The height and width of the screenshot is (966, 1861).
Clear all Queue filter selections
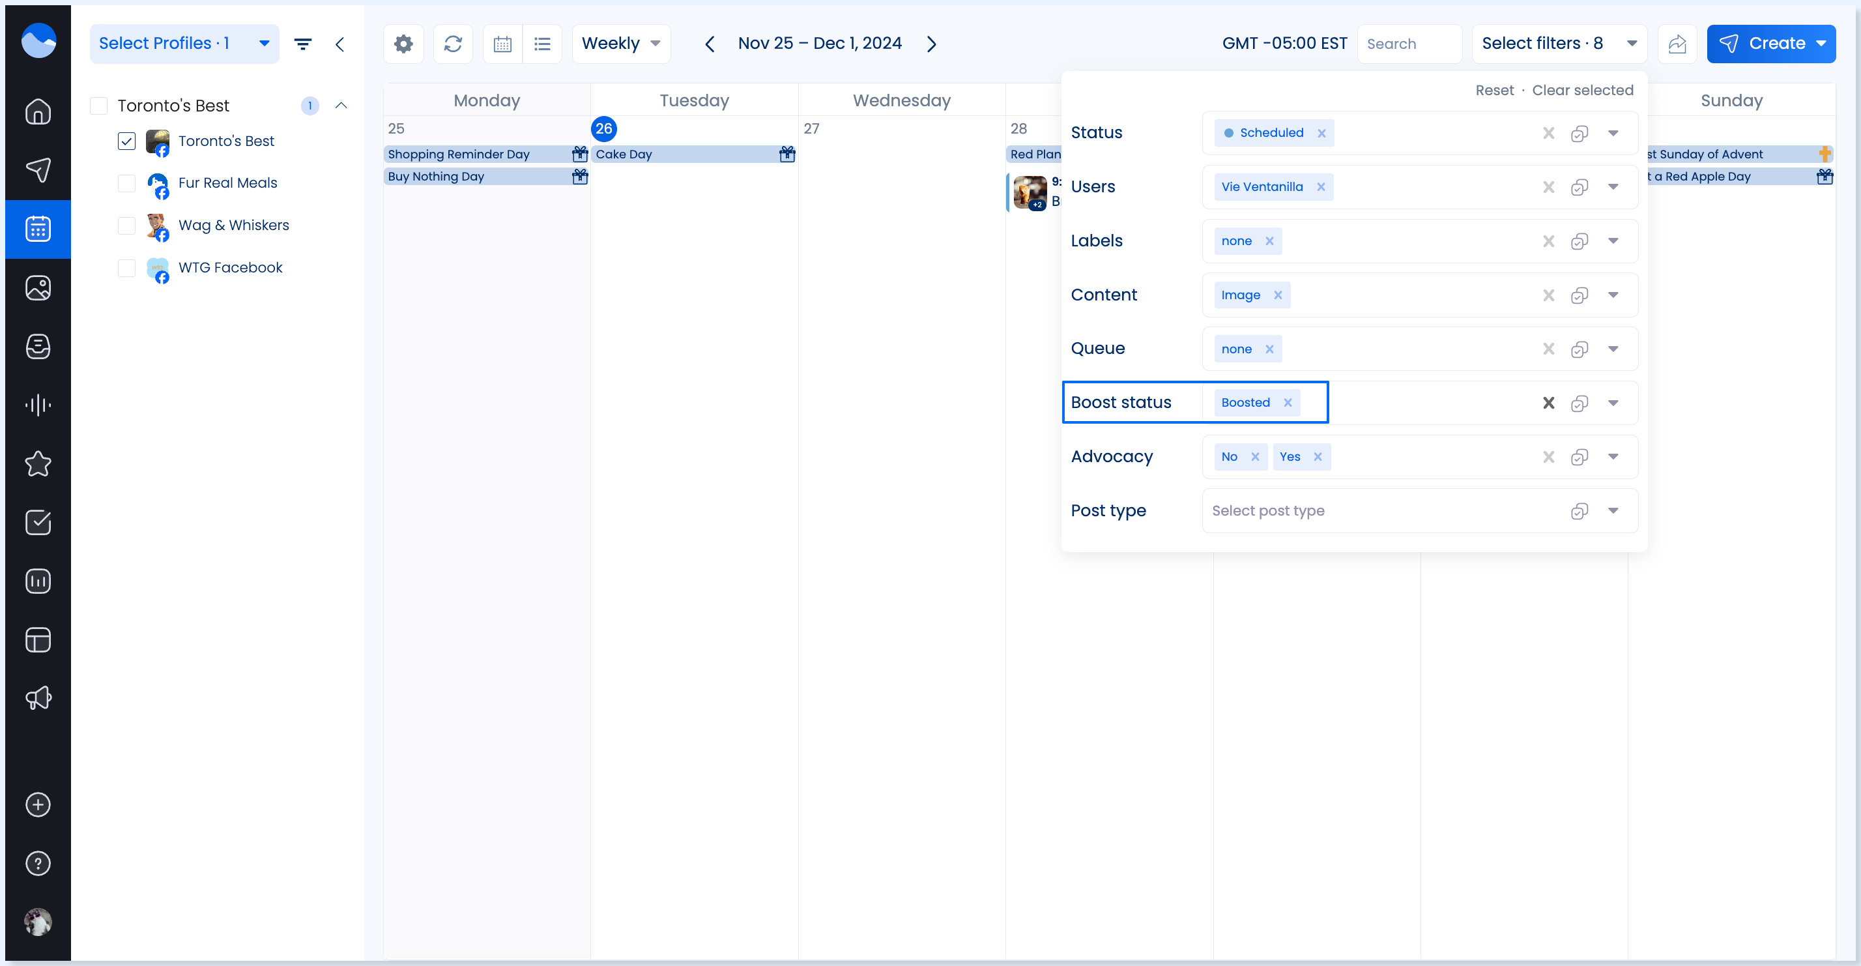pos(1548,349)
